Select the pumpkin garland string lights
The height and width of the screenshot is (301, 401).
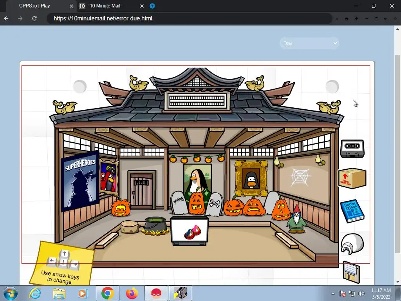coord(197,158)
